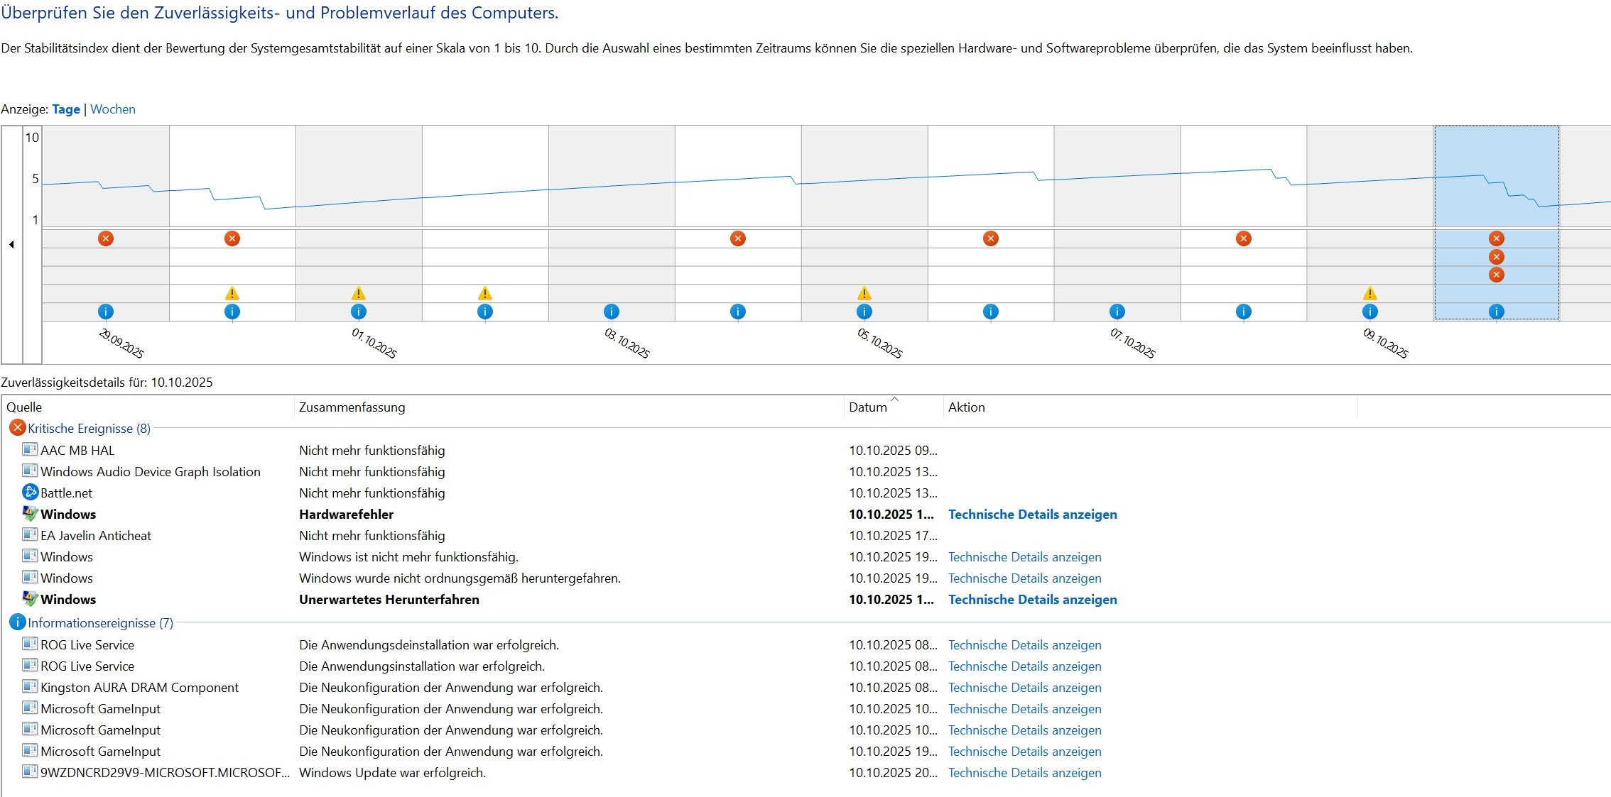The height and width of the screenshot is (797, 1611).
Task: Click the warning triangle on 05.10.2025
Action: click(x=864, y=293)
